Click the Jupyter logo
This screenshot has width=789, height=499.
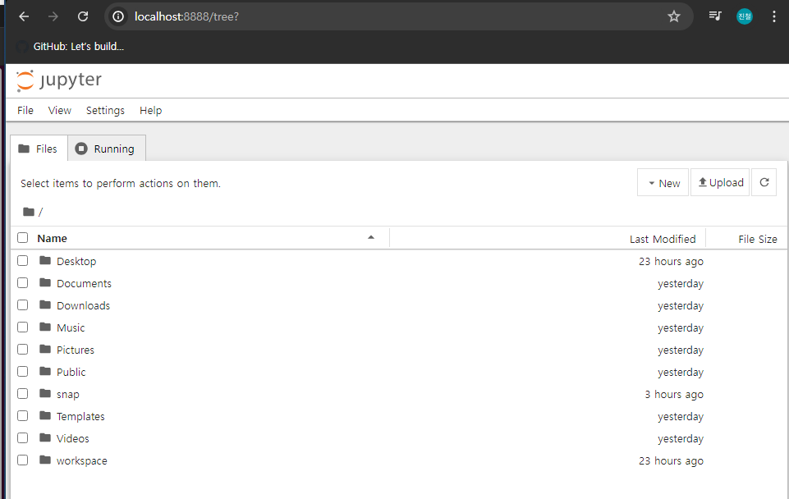(59, 80)
